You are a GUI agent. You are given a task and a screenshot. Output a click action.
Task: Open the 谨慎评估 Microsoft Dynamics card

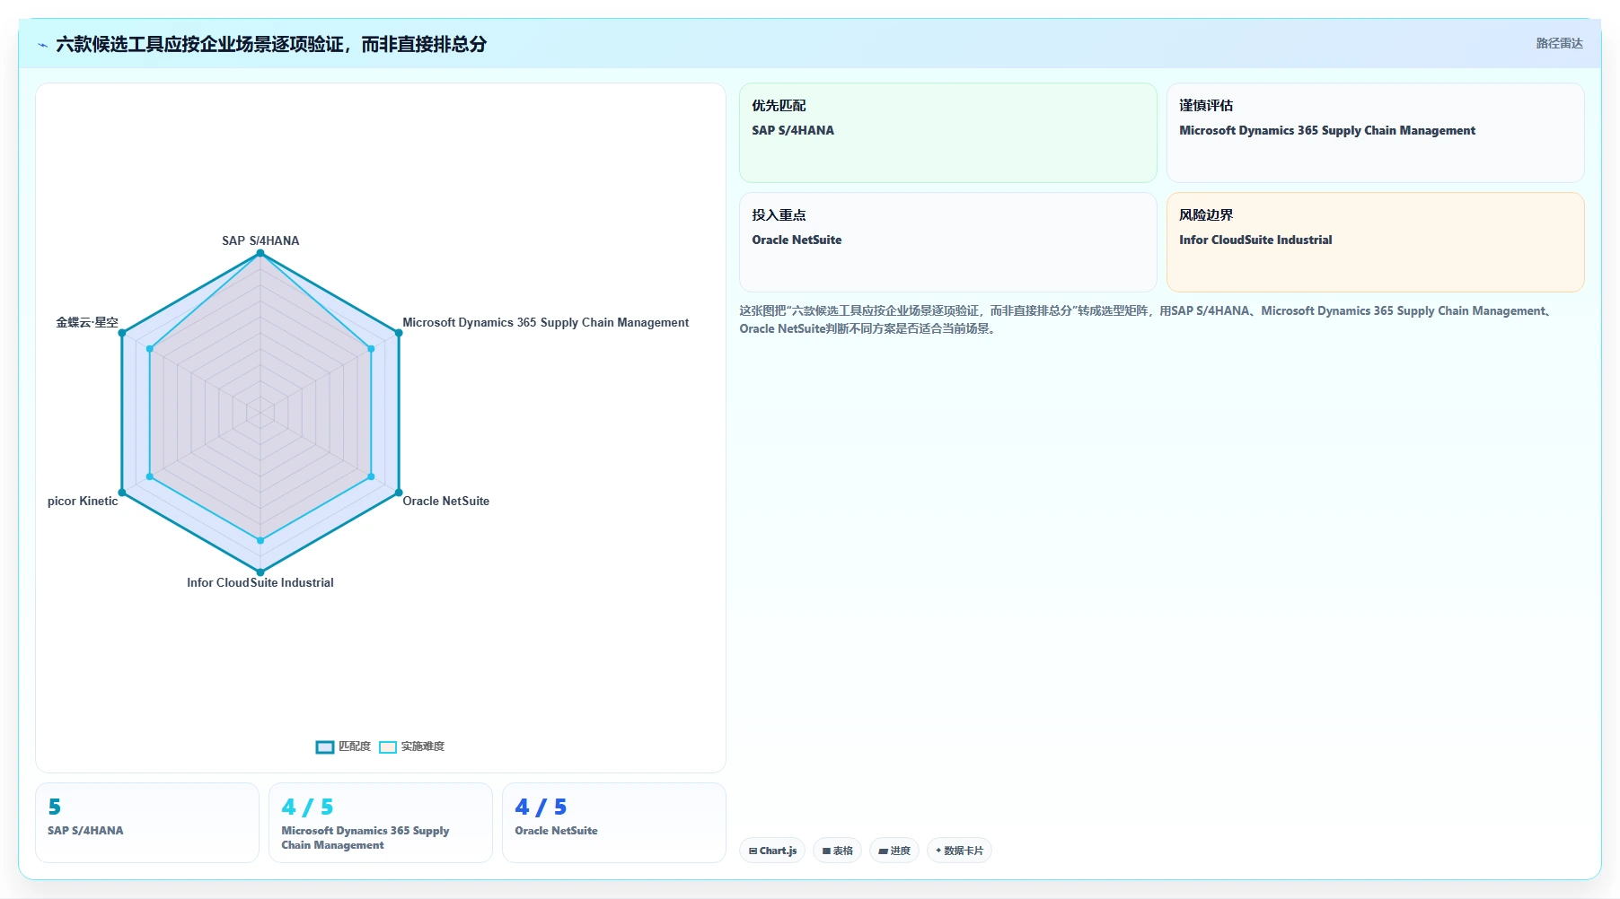click(x=1376, y=133)
